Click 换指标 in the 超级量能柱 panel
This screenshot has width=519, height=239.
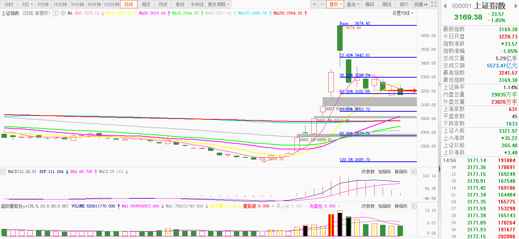(401, 206)
